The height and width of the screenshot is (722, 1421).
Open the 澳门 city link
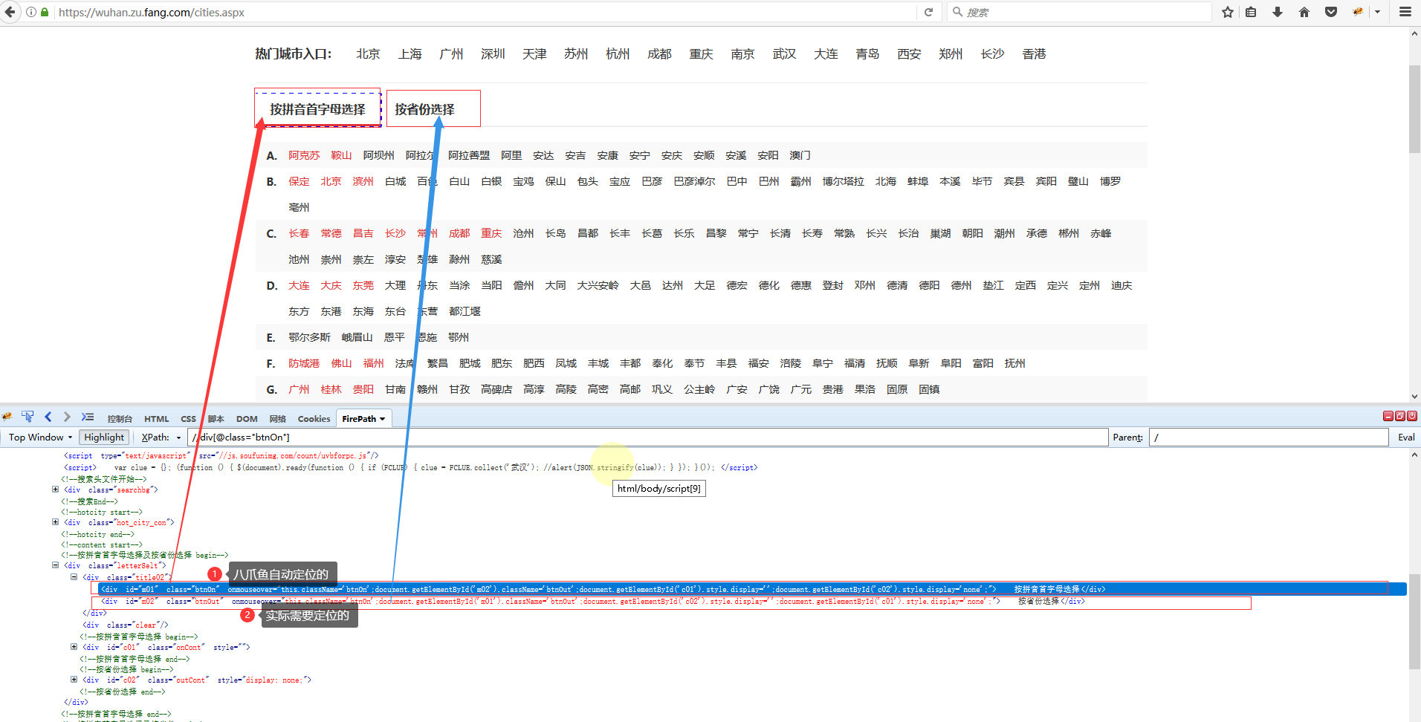point(800,155)
